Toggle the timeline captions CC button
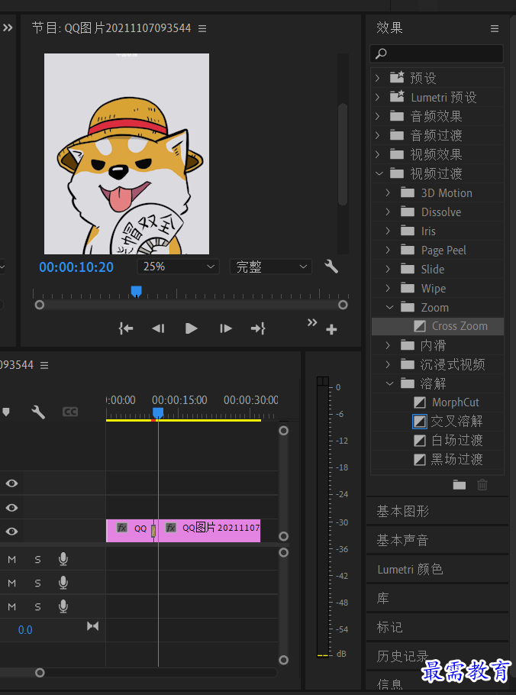Screen dimensions: 516x695 tap(70, 412)
